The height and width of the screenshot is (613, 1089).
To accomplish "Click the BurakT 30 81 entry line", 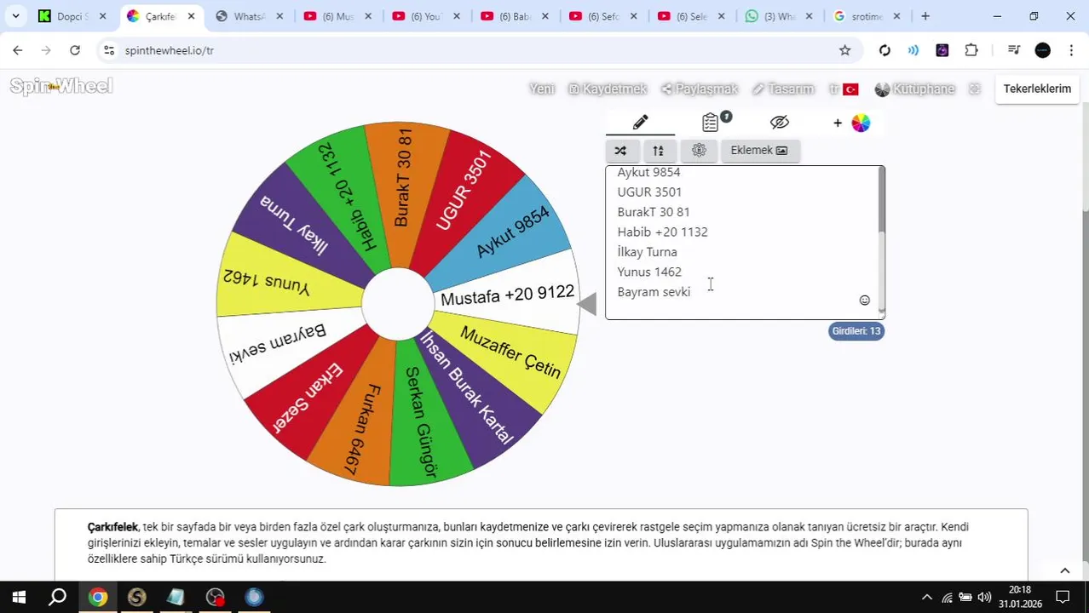I will 654,212.
